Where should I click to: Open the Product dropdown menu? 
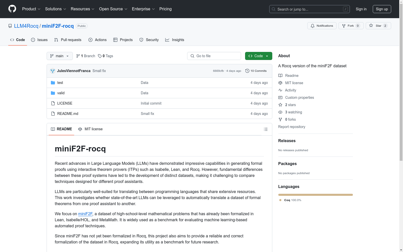pyautogui.click(x=31, y=9)
